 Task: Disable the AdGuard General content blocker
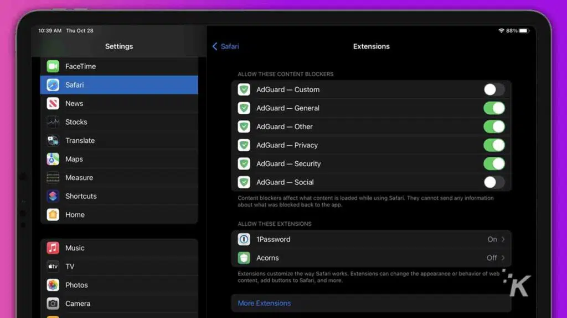tap(494, 108)
